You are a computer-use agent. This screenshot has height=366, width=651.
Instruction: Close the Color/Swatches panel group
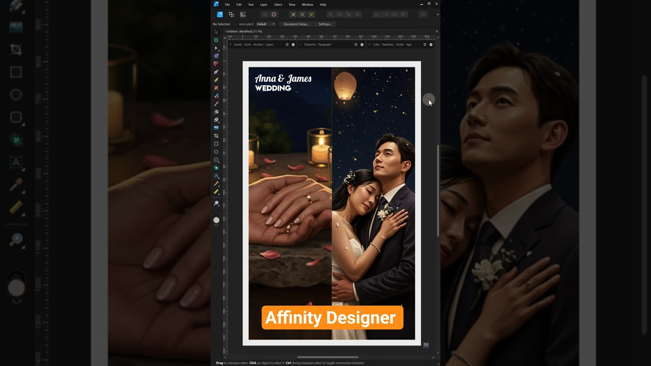click(431, 44)
